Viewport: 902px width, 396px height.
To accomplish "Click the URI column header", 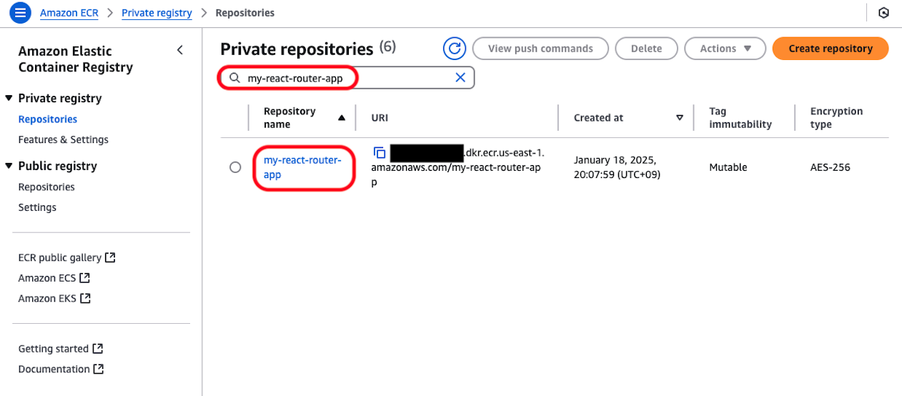I will click(380, 118).
